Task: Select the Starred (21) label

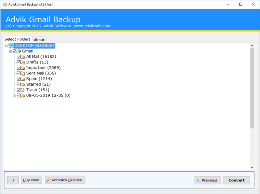Action: pos(38,85)
